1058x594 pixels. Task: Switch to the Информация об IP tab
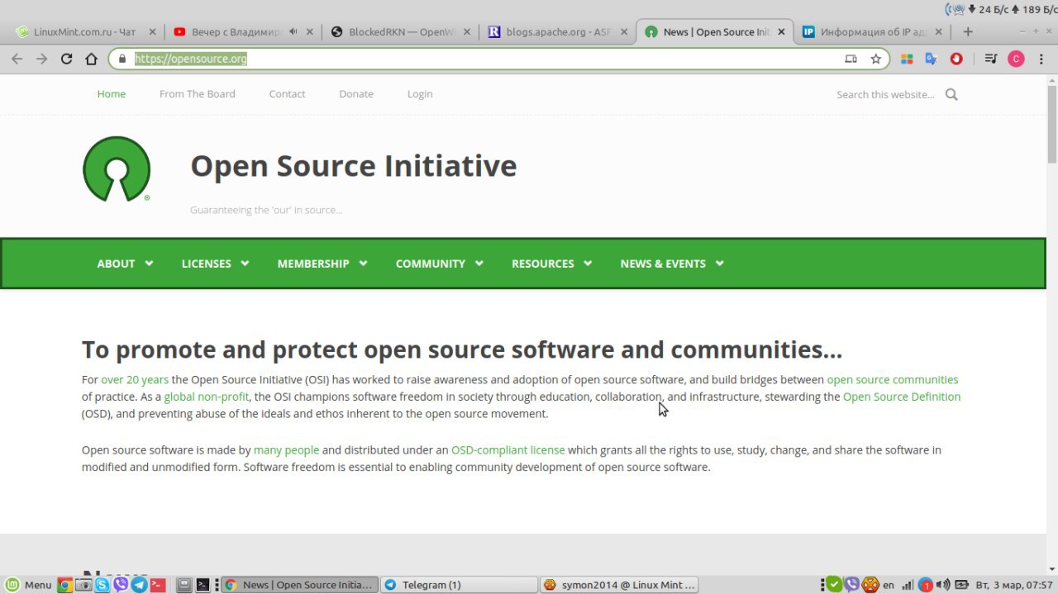tap(872, 32)
